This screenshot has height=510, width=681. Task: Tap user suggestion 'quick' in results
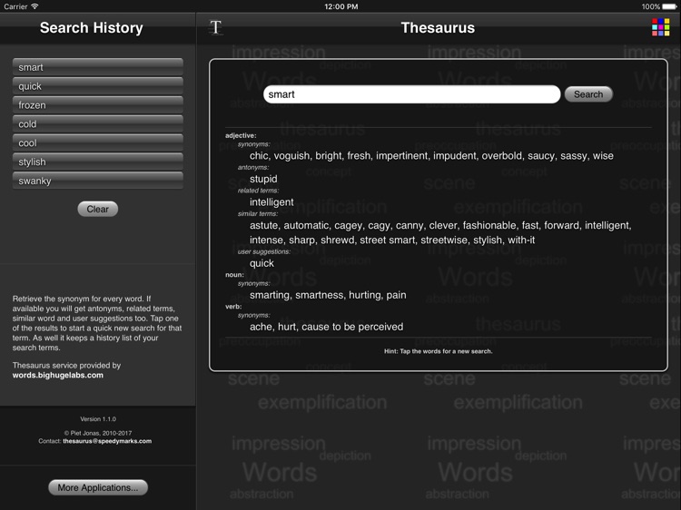point(262,263)
